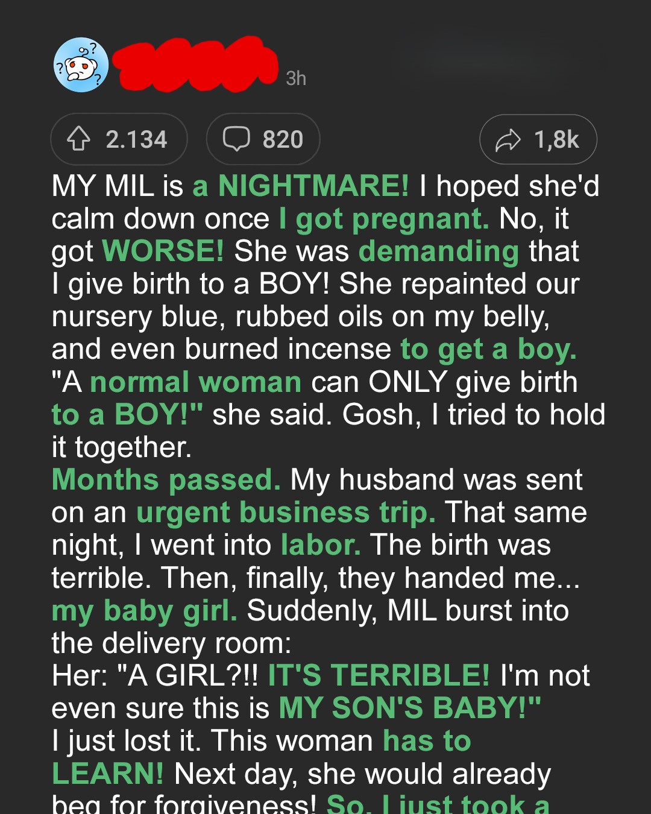Tap the 1,8k shares count
The width and height of the screenshot is (651, 814).
coord(556,140)
